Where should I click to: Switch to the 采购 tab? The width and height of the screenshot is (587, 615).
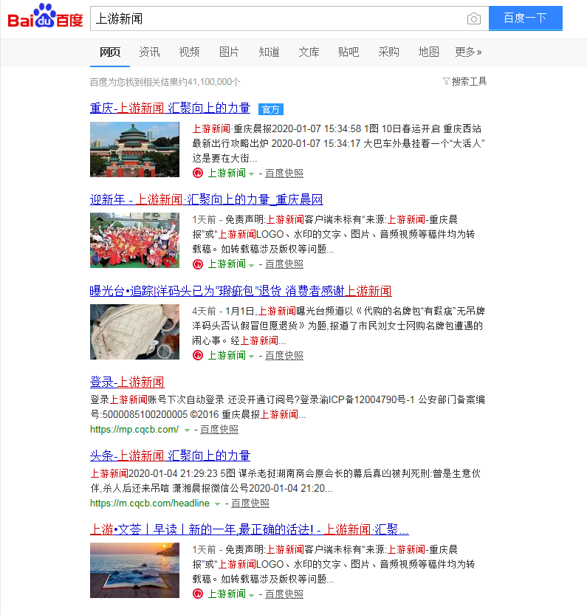tap(389, 52)
